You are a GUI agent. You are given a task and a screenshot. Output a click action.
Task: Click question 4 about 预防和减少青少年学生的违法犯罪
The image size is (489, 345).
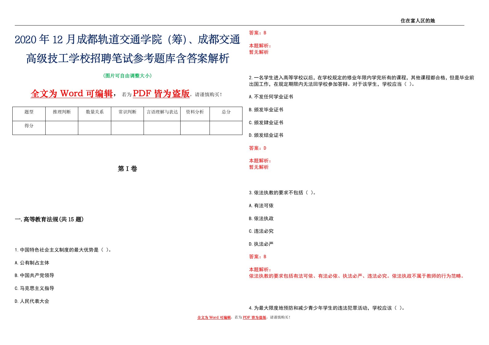point(327,308)
